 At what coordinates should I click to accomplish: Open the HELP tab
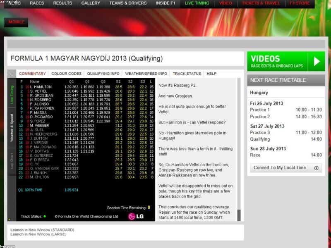click(x=211, y=74)
